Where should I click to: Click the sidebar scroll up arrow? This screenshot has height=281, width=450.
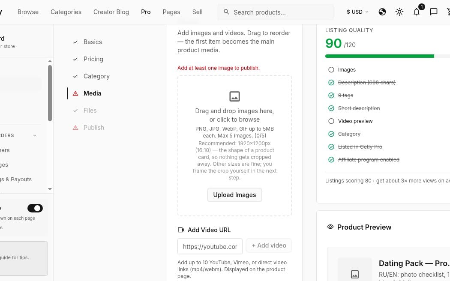click(x=50, y=61)
